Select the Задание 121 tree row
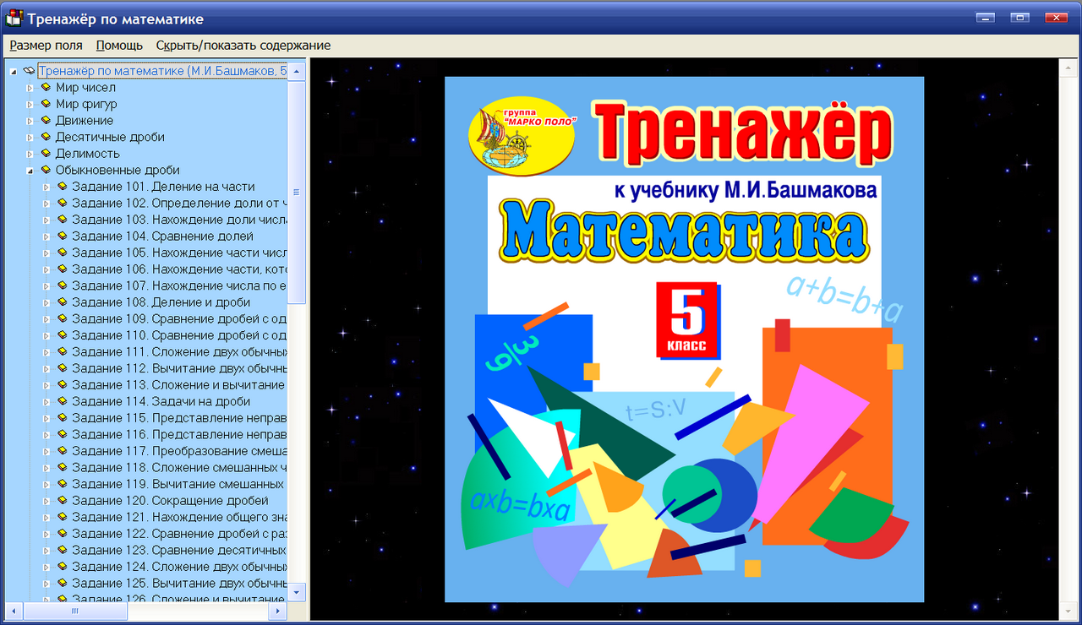The width and height of the screenshot is (1082, 625). pyautogui.click(x=179, y=517)
